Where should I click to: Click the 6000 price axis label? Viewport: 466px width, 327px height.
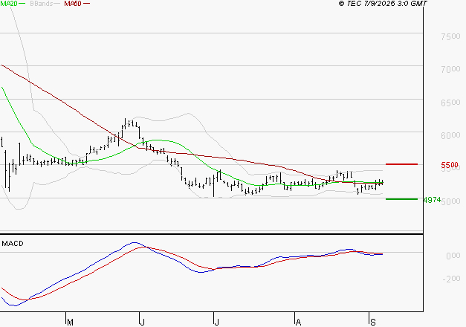pos(450,135)
